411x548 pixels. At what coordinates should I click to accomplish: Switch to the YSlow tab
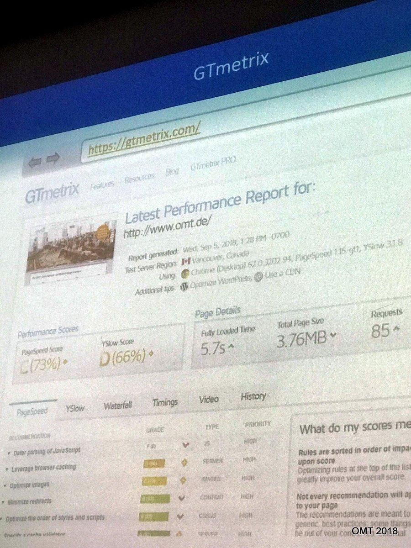point(75,408)
